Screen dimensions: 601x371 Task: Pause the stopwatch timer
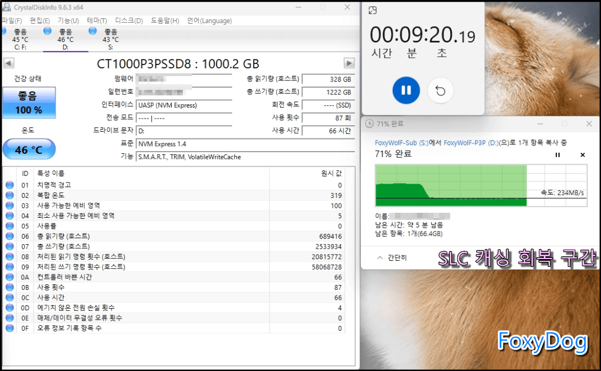pos(406,90)
